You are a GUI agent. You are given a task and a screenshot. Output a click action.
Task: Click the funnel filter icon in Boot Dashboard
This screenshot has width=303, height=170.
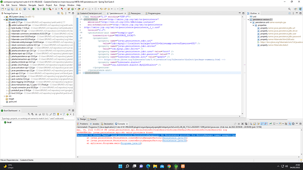pos(64,114)
